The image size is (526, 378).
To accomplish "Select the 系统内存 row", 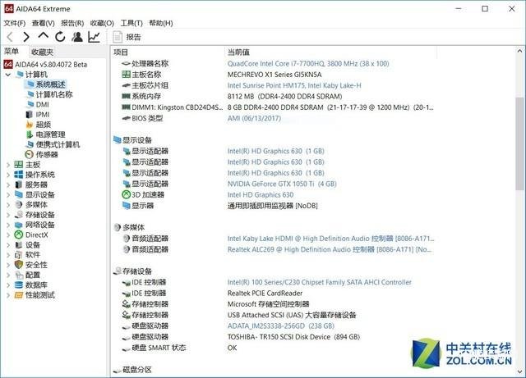I will click(274, 97).
